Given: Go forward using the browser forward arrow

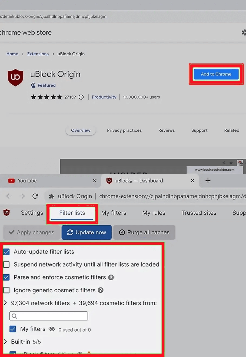Looking at the screenshot, I should 22,196.
